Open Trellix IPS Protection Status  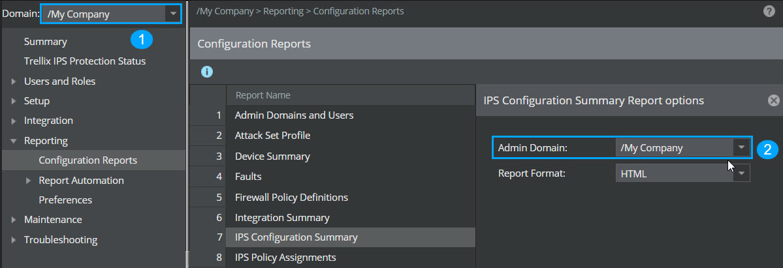click(x=85, y=61)
